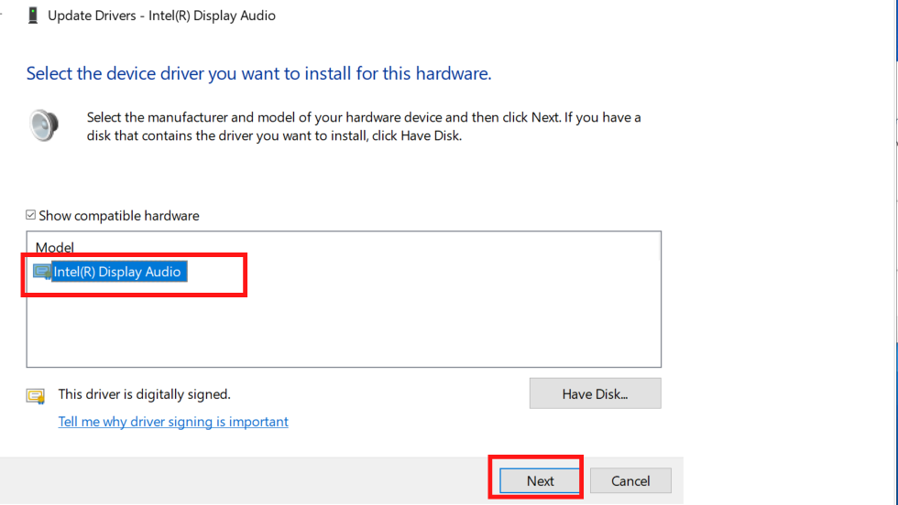
Task: Click the device icon in title bar
Action: 33,16
